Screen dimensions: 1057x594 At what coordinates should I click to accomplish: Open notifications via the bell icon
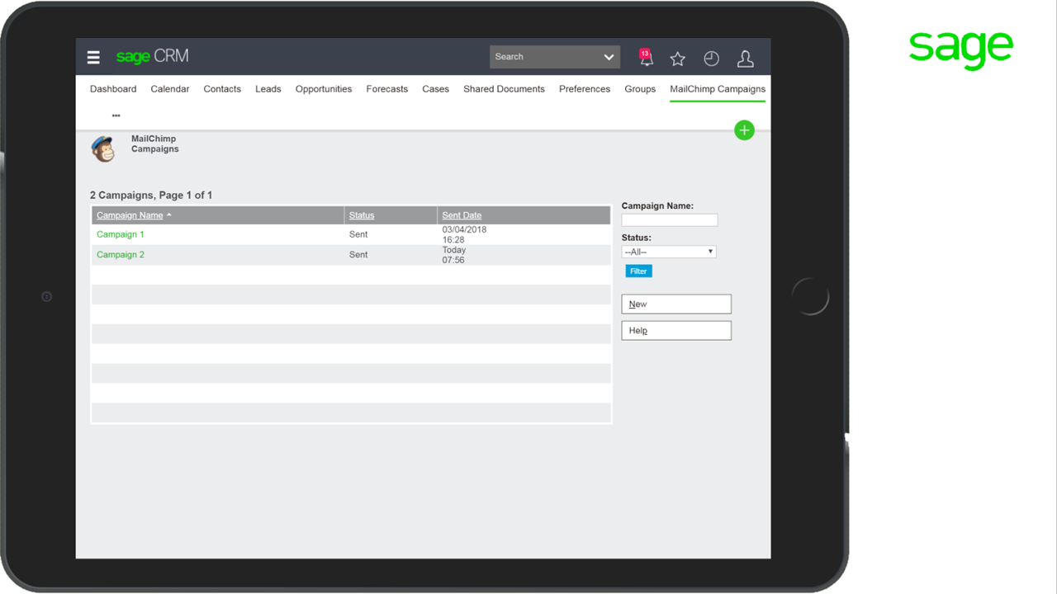point(645,59)
